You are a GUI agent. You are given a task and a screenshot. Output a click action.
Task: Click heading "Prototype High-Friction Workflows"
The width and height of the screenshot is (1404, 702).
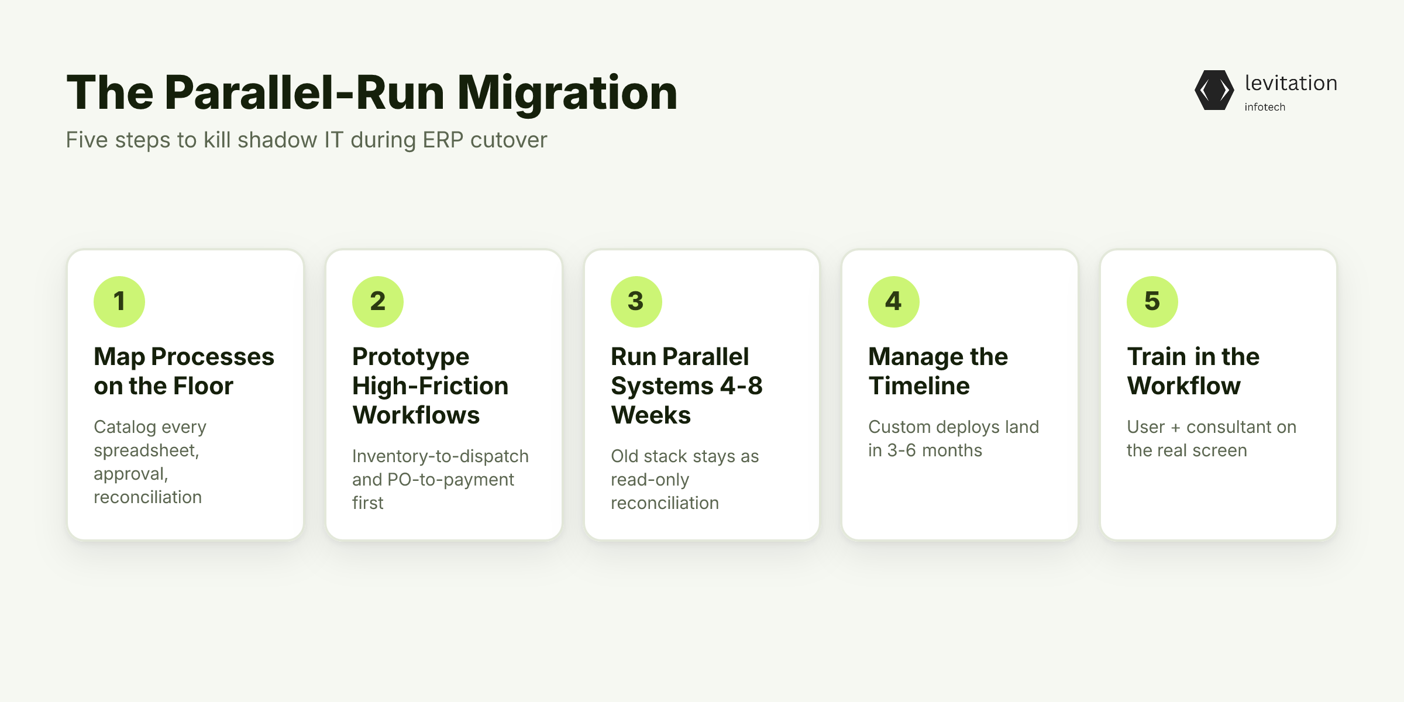point(431,386)
